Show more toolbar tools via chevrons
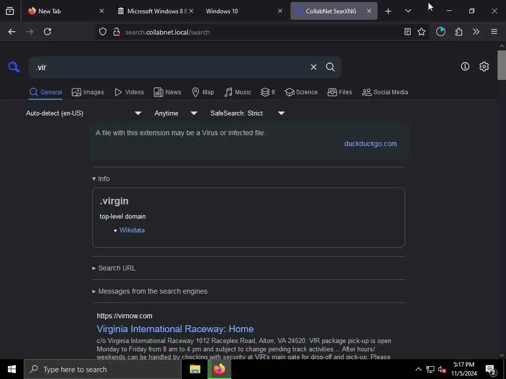506x379 pixels. point(476,32)
